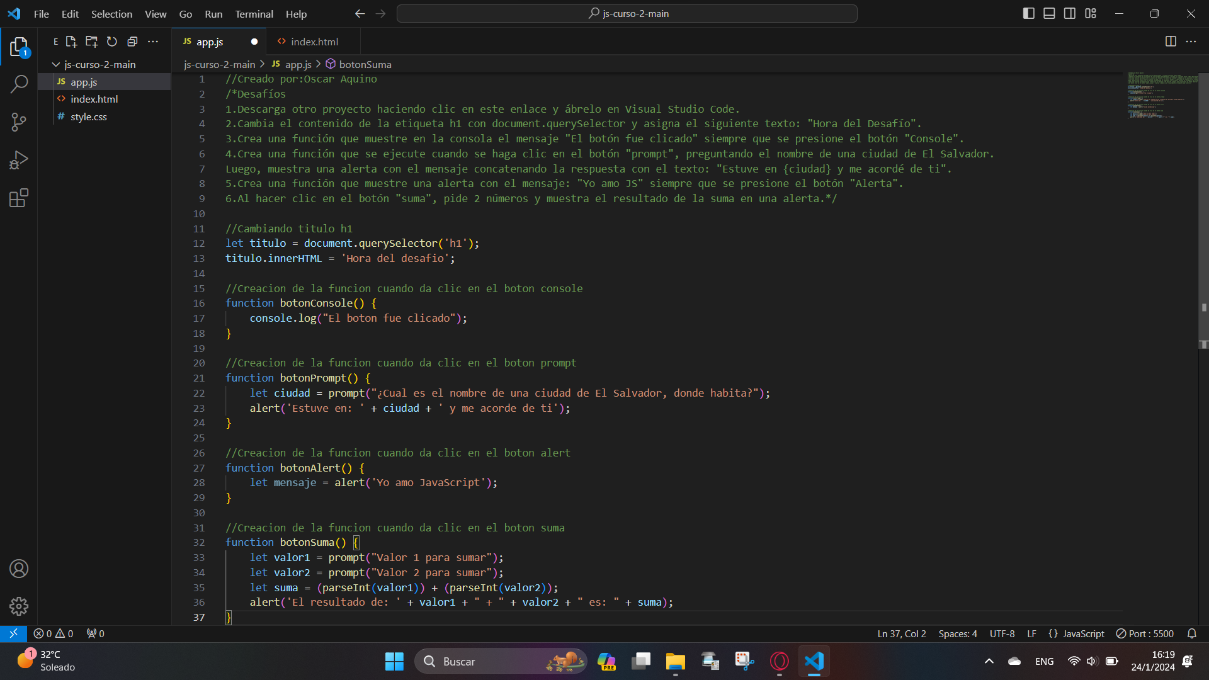
Task: Open the Manage gear icon
Action: point(19,606)
